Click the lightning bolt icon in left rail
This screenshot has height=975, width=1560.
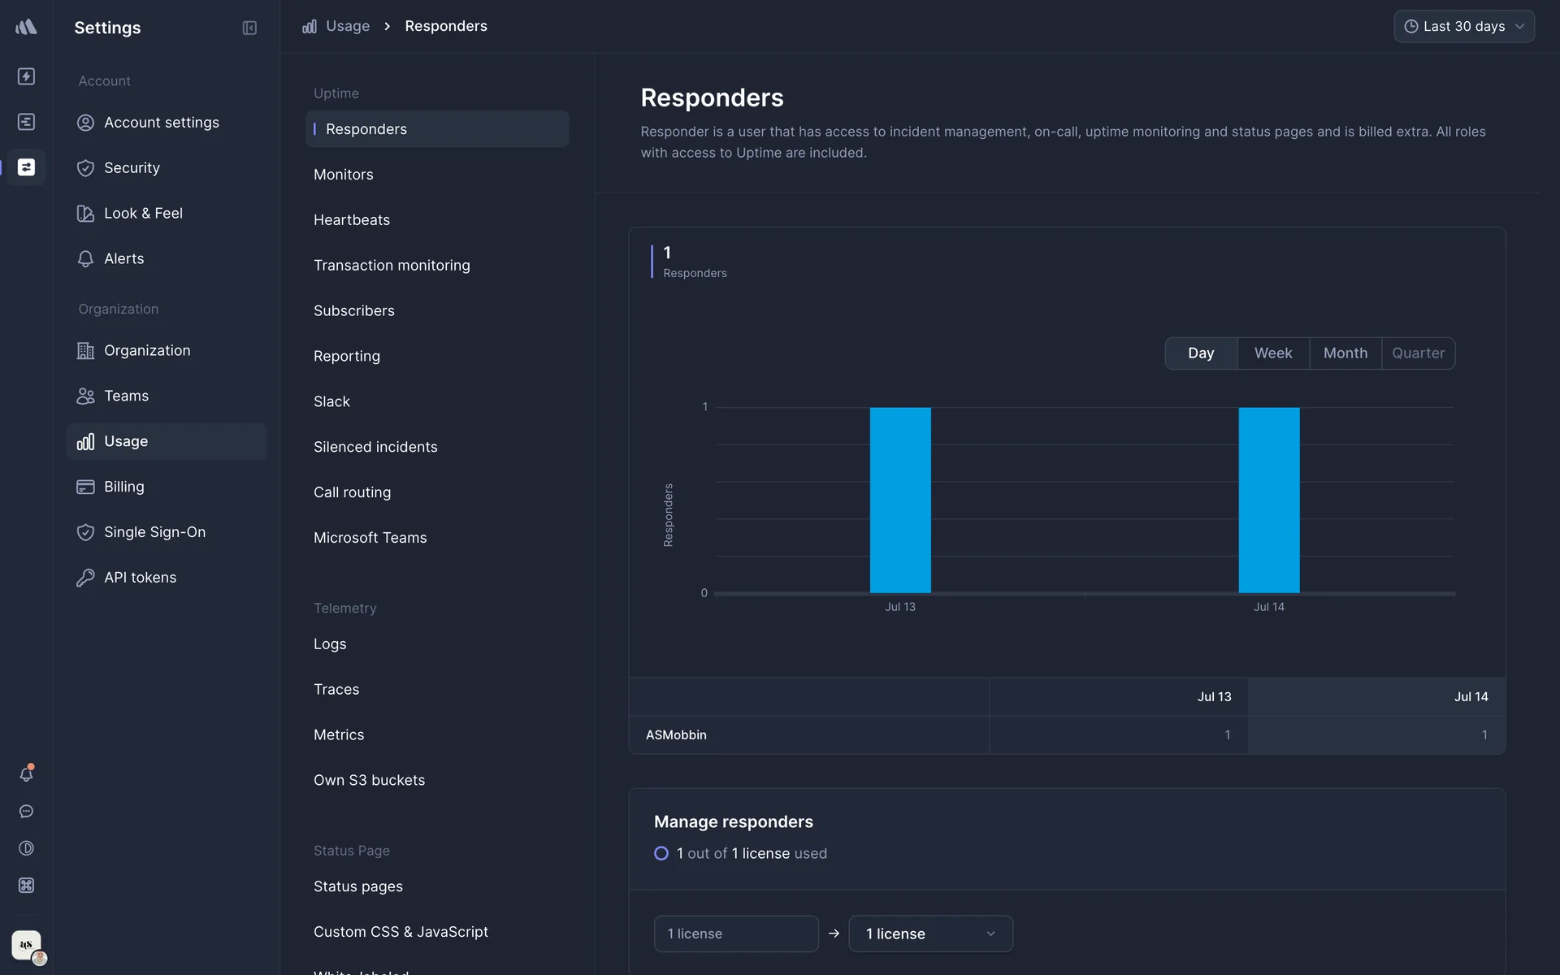tap(26, 76)
